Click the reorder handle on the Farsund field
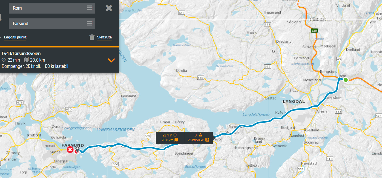This screenshot has width=382, height=178. click(x=89, y=23)
